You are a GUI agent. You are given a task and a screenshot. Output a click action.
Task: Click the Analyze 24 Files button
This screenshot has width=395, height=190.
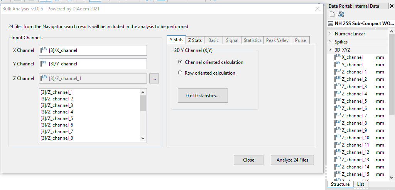click(x=292, y=160)
